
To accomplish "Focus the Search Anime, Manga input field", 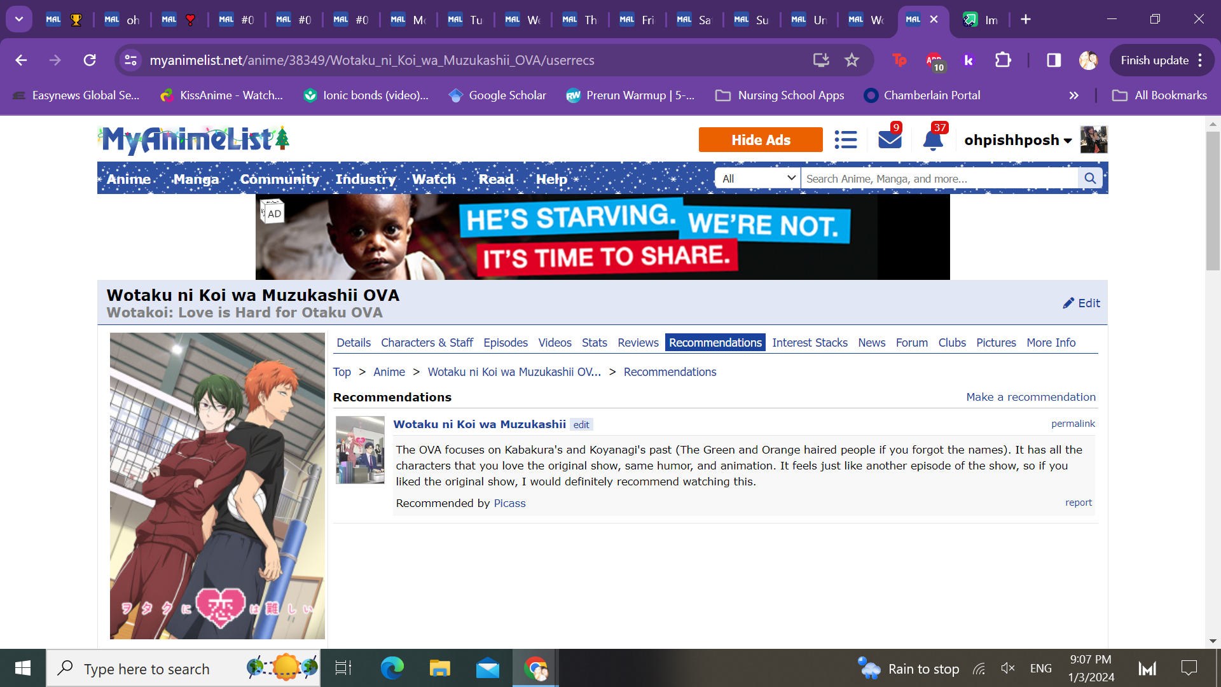I will point(940,179).
